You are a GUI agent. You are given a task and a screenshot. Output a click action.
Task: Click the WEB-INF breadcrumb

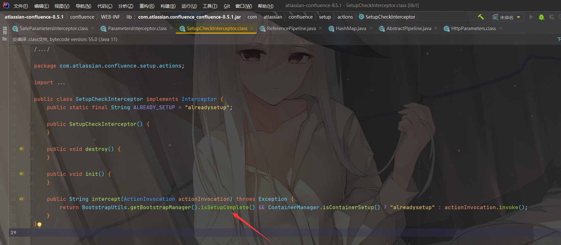tap(110, 17)
